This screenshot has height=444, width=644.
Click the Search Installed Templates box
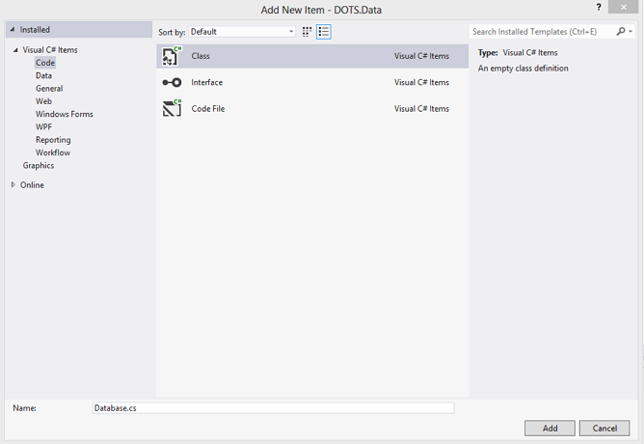point(542,32)
